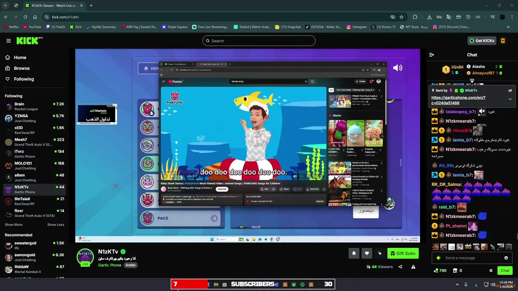Show hidden system tray icons chevron
This screenshot has width=518, height=291.
[x=457, y=285]
